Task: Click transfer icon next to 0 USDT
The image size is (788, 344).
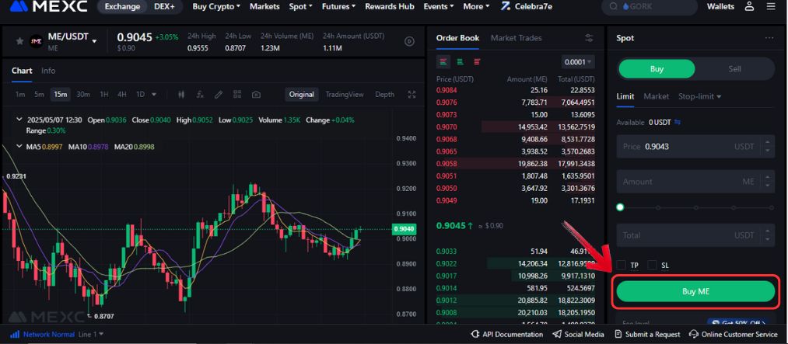Action: click(677, 122)
